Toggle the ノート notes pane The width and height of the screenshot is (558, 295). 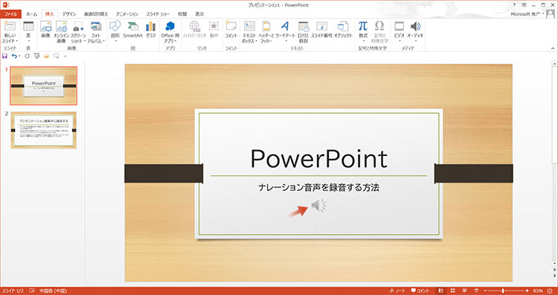(398, 291)
